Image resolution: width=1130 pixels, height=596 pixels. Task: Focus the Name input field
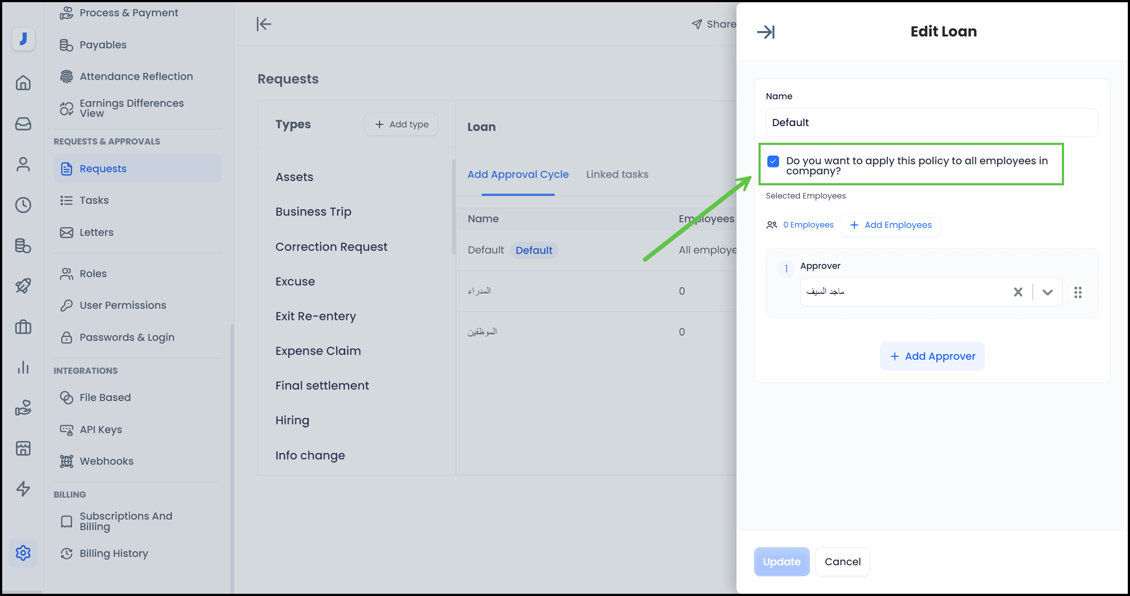pyautogui.click(x=932, y=123)
